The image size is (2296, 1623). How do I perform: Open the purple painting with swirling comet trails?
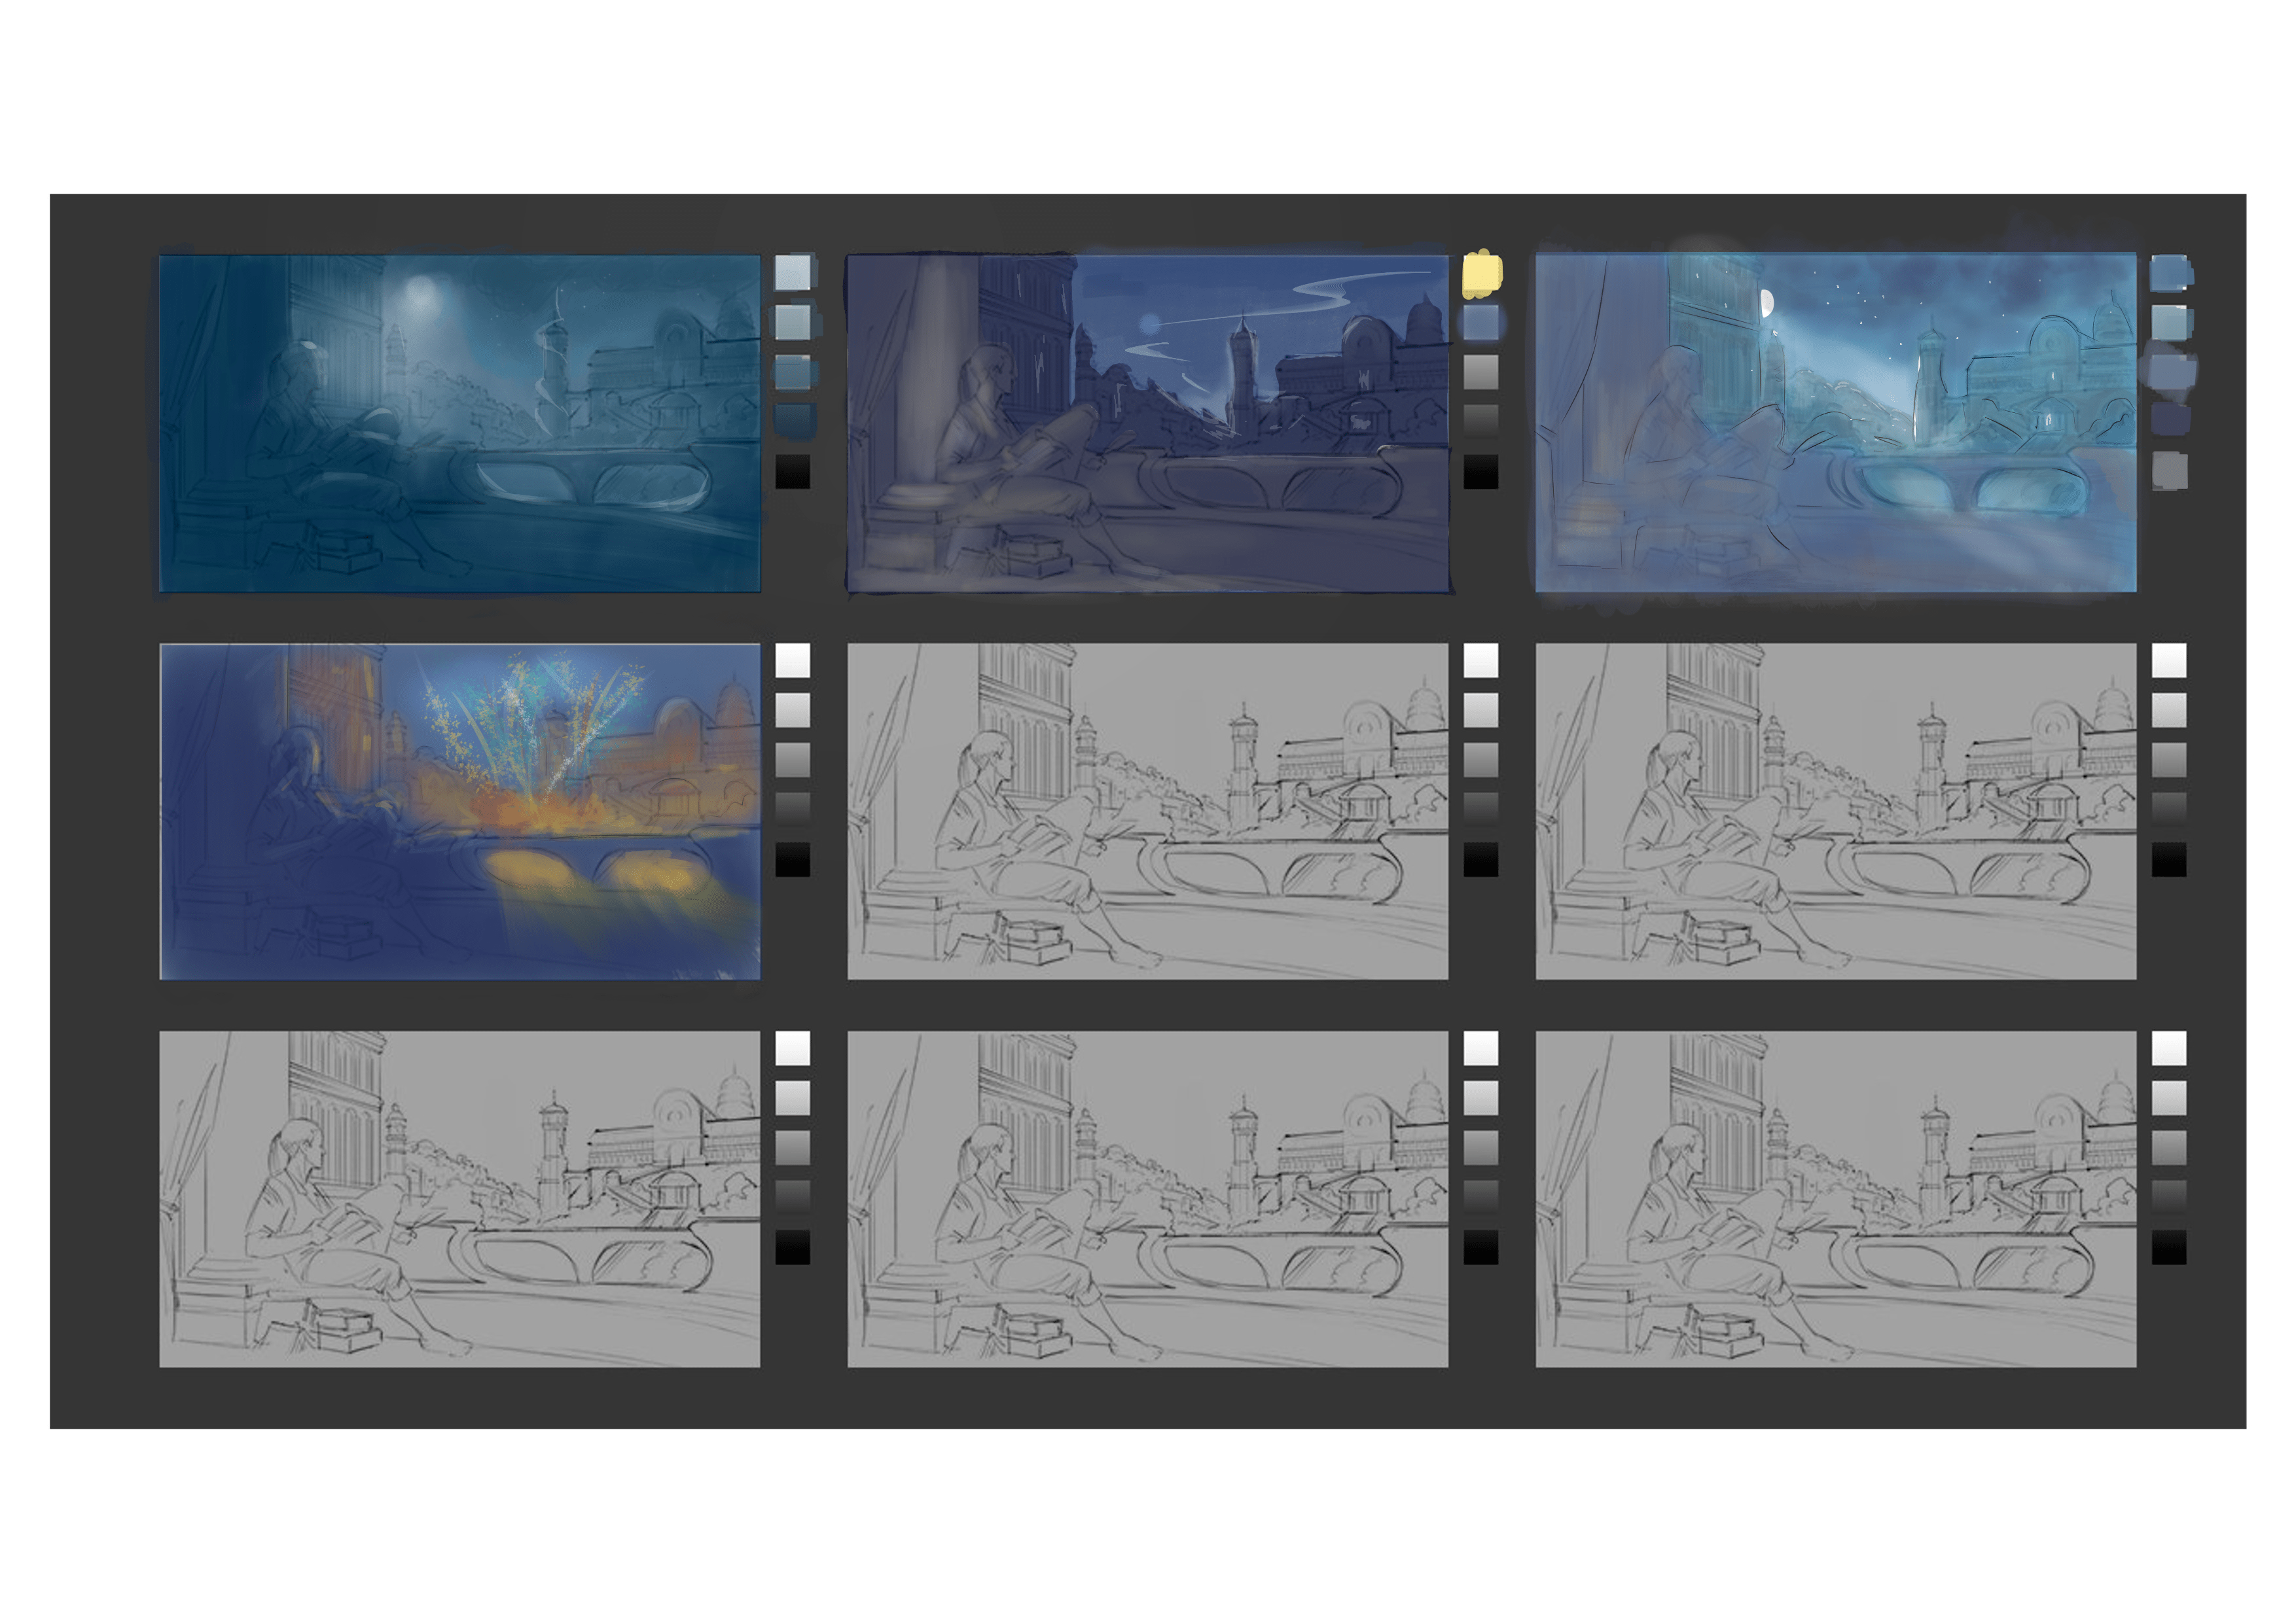coord(1148,423)
